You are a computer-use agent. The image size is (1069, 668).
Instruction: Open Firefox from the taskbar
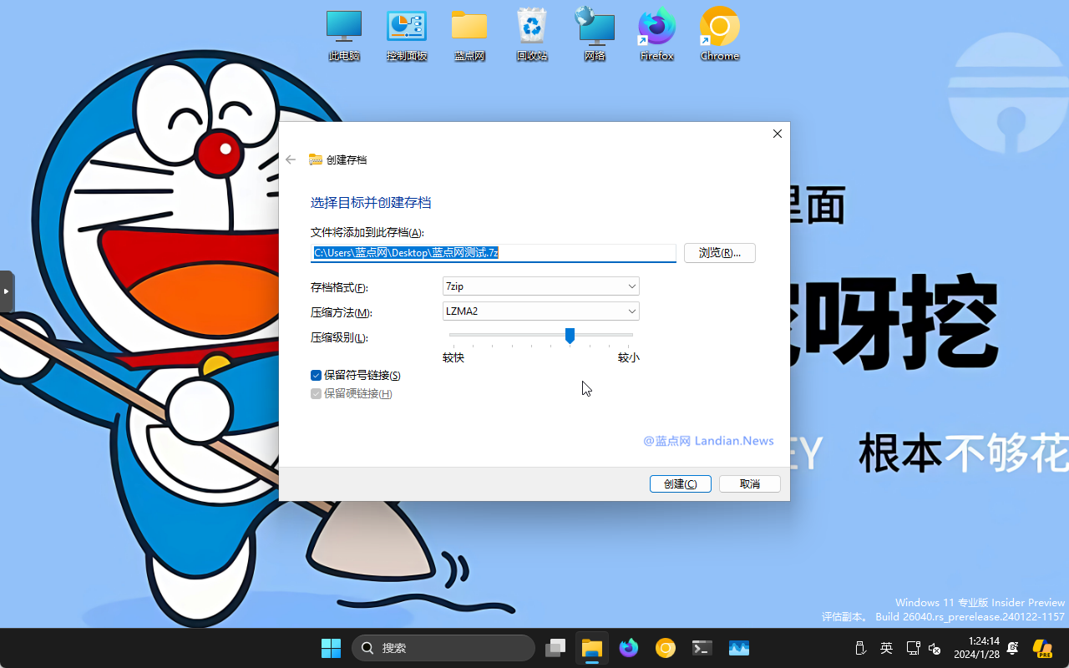[x=629, y=648]
